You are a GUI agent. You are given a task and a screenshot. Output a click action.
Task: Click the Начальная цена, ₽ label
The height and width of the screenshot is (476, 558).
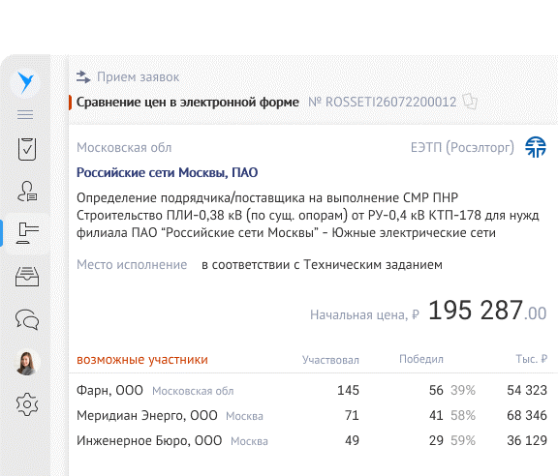(x=364, y=315)
